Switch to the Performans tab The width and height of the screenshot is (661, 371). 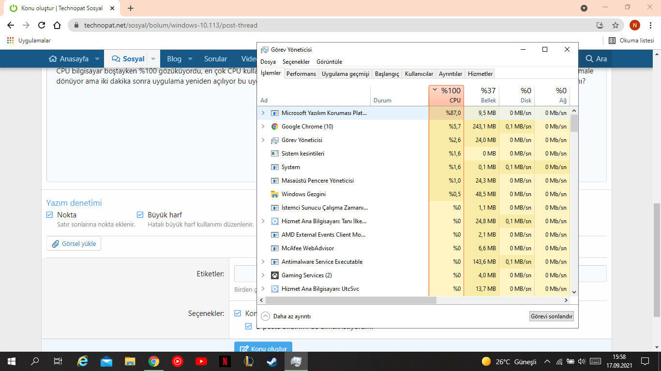pyautogui.click(x=301, y=74)
